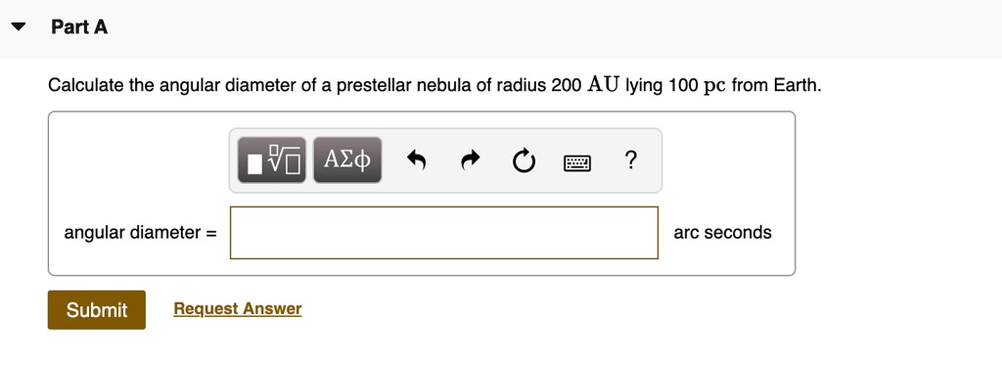Show keyboard shortcuts via keyboard icon
The width and height of the screenshot is (1002, 366).
(x=577, y=163)
